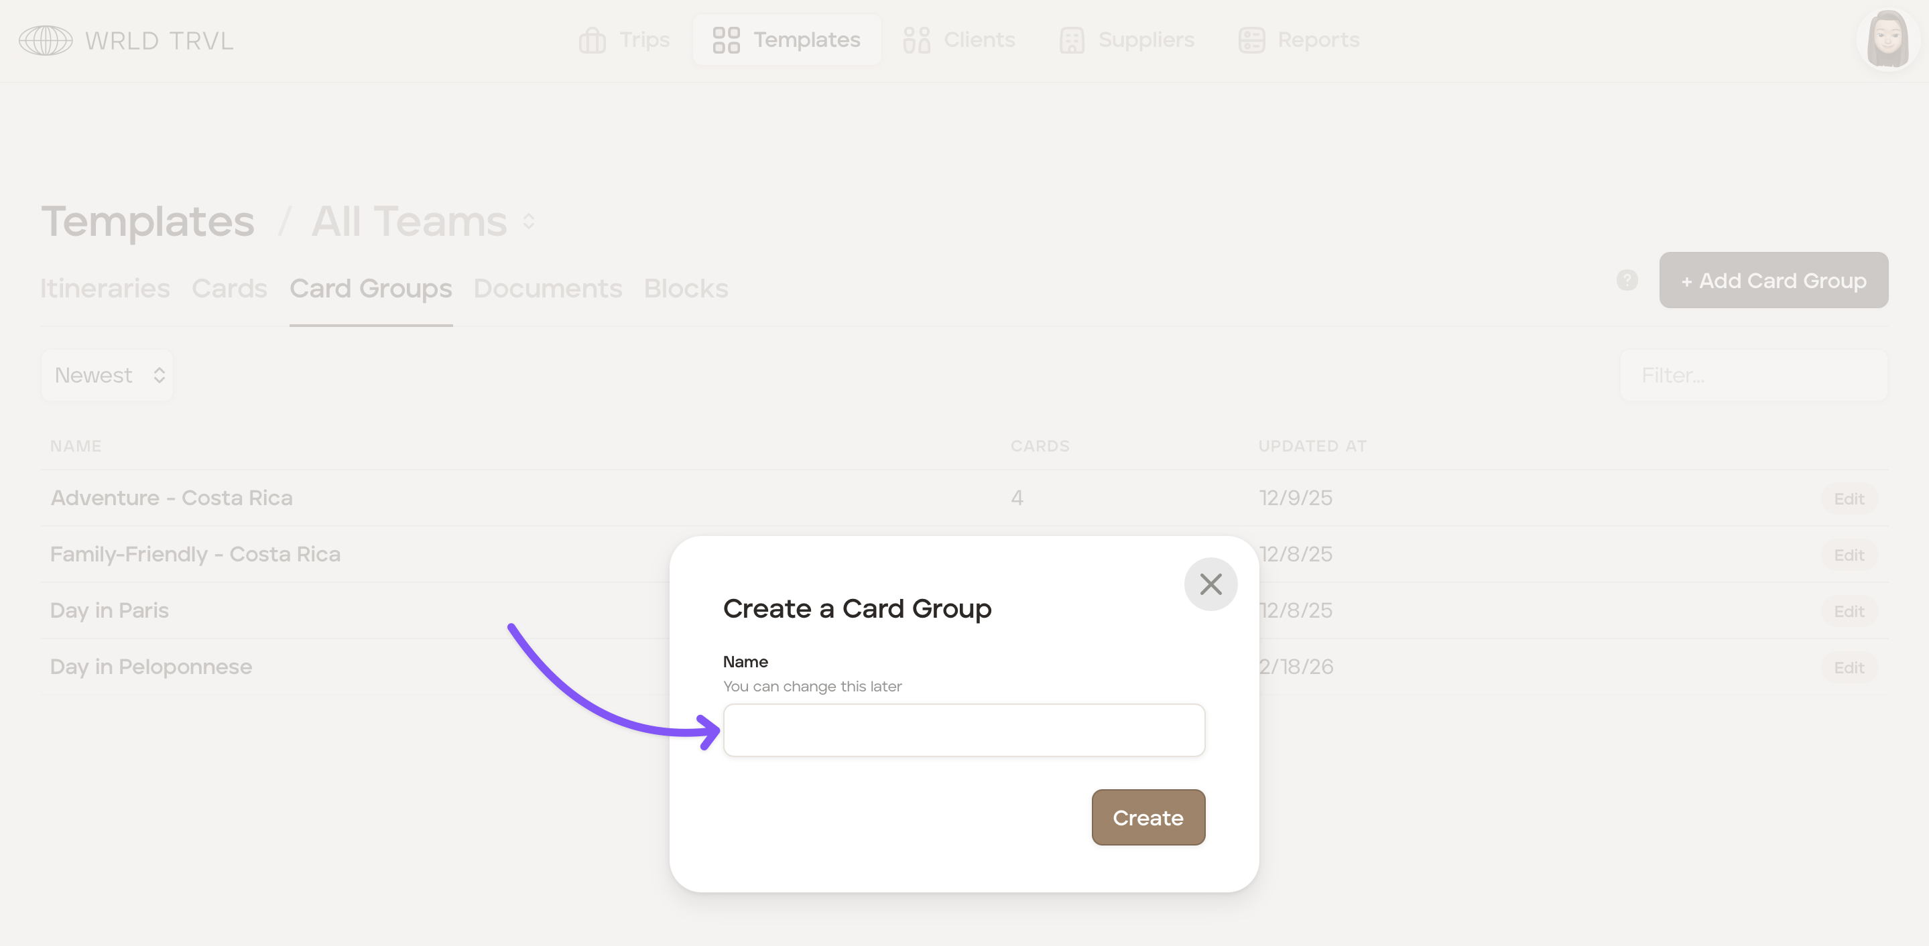The width and height of the screenshot is (1929, 946).
Task: Open the Blocks tab
Action: point(685,289)
